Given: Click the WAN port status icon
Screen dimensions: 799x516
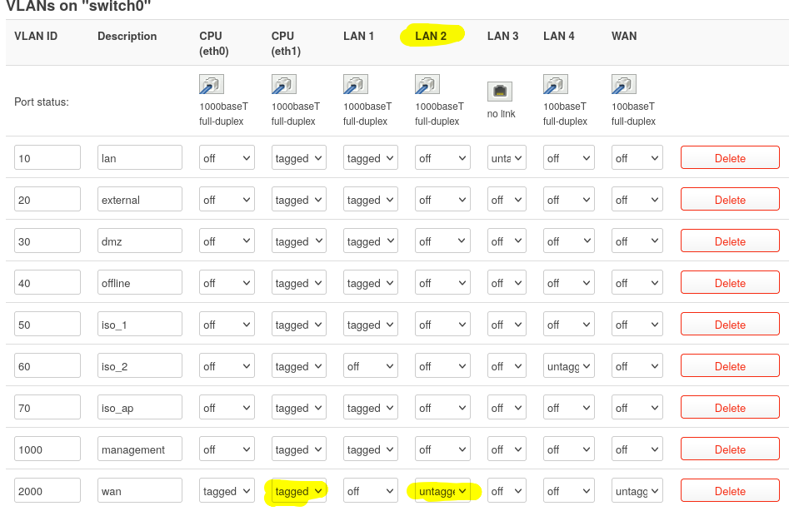Looking at the screenshot, I should (x=624, y=84).
